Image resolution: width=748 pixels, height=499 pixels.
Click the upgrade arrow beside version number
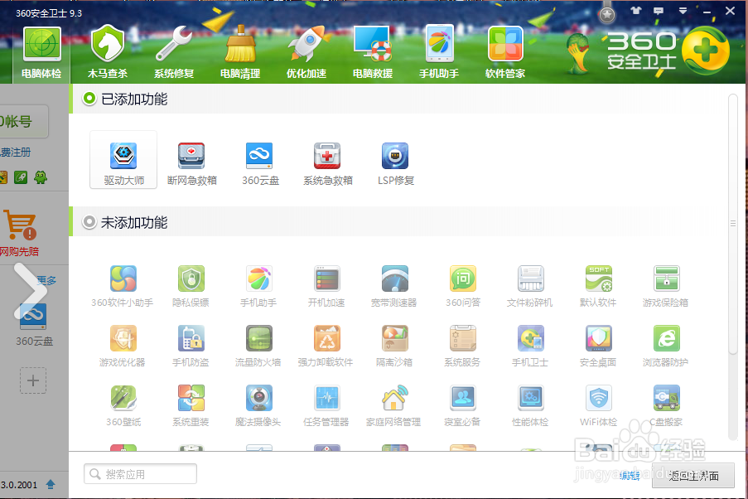51,485
